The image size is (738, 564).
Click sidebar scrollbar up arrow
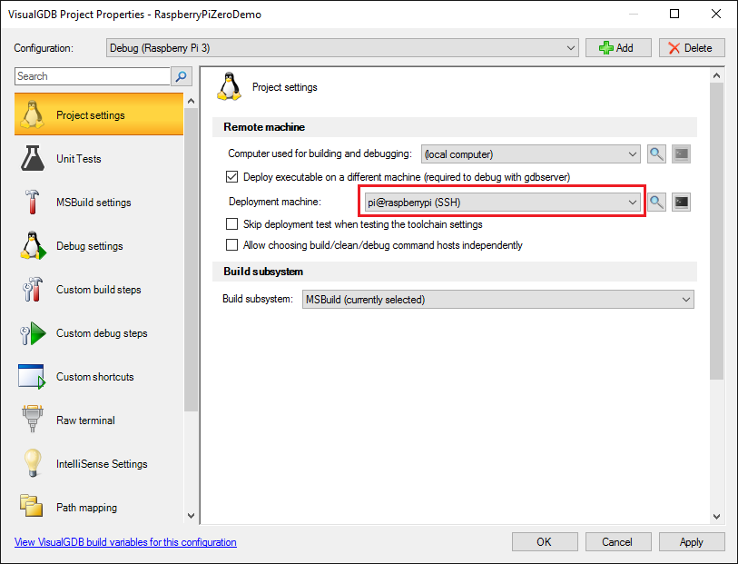(x=192, y=101)
